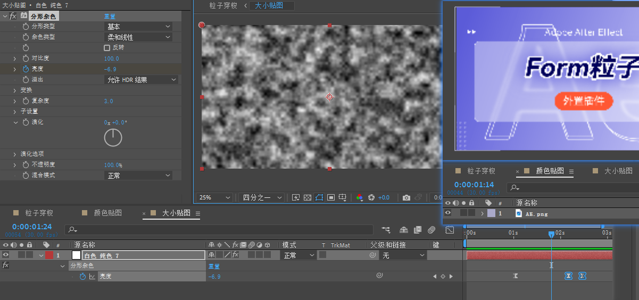Click composition mini-flowchart icon in timeline
The width and height of the screenshot is (639, 300).
(x=386, y=230)
